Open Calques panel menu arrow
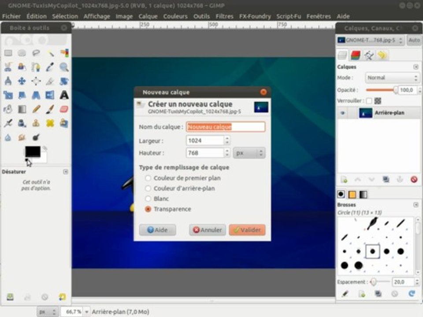423x317 pixels. 416,67
